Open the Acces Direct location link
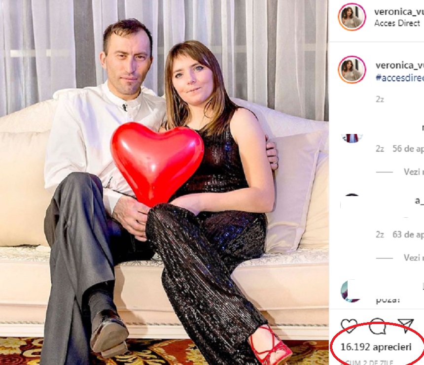 click(x=397, y=23)
